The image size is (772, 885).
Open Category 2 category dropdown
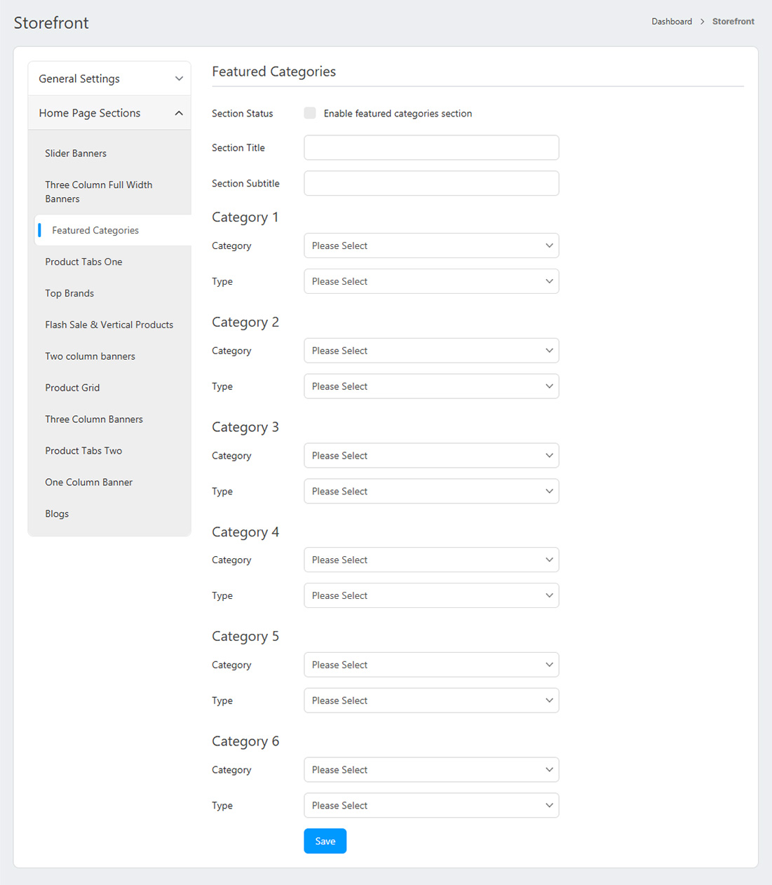[431, 351]
